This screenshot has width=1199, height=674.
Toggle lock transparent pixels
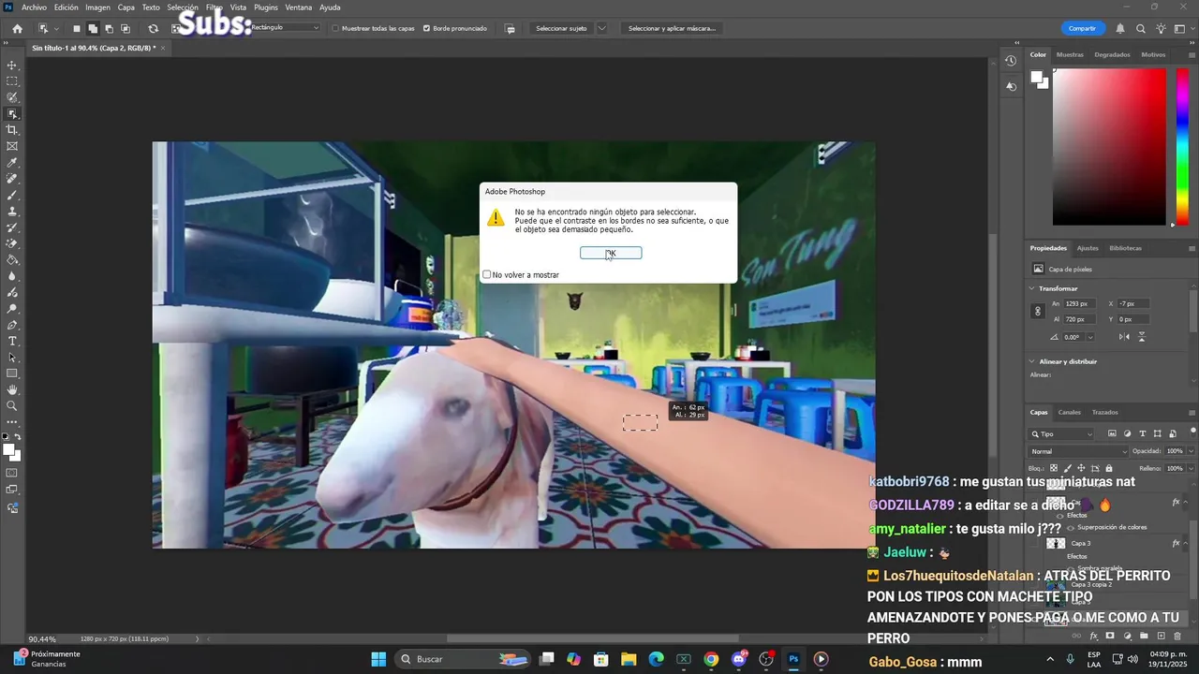click(x=1054, y=468)
